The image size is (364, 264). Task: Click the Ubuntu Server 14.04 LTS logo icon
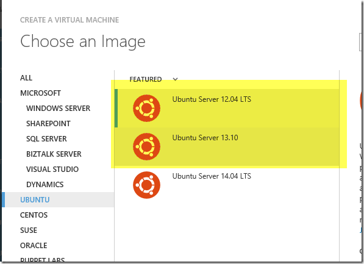point(146,185)
